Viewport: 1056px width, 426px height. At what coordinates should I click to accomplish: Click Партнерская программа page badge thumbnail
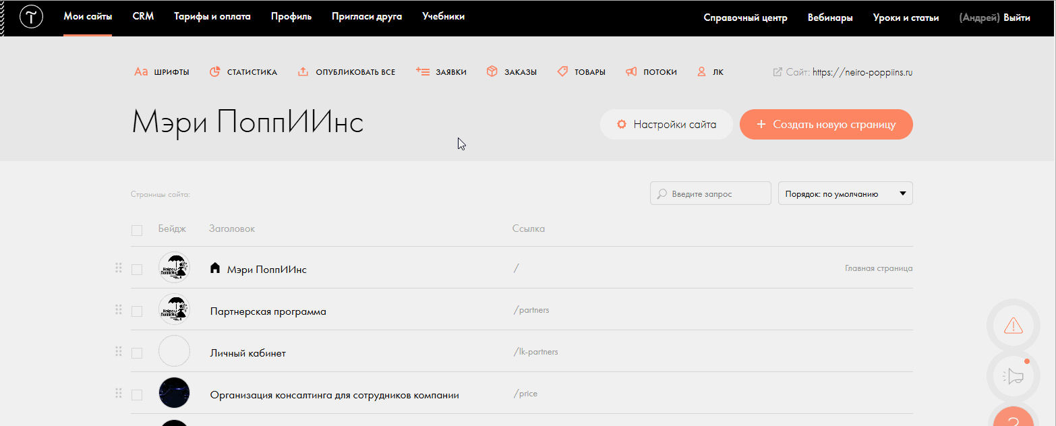(x=174, y=309)
